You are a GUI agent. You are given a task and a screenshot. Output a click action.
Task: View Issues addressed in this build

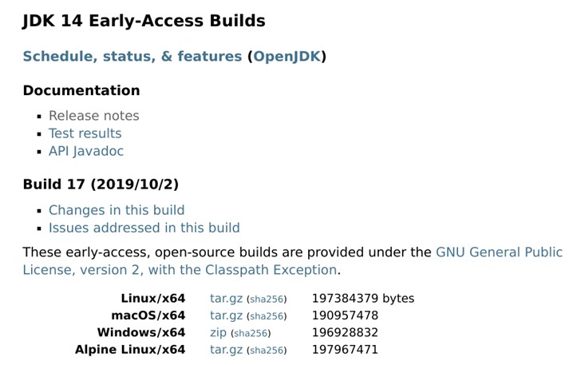144,228
